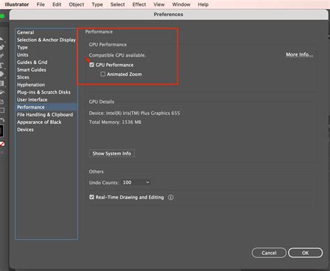Select the Type tool in Illustrator's toolbar
The image size is (330, 271).
2,65
